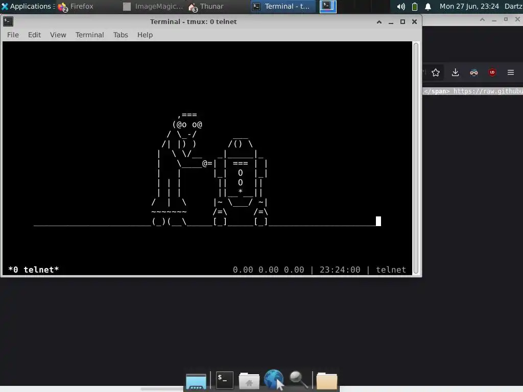The width and height of the screenshot is (523, 392).
Task: Click the clock showing Mon 27 Jun, 23:24
Action: coord(469,6)
